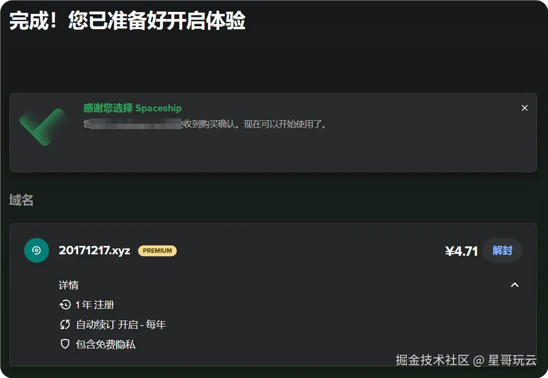Click the 包含免费隐私 text

(x=105, y=344)
